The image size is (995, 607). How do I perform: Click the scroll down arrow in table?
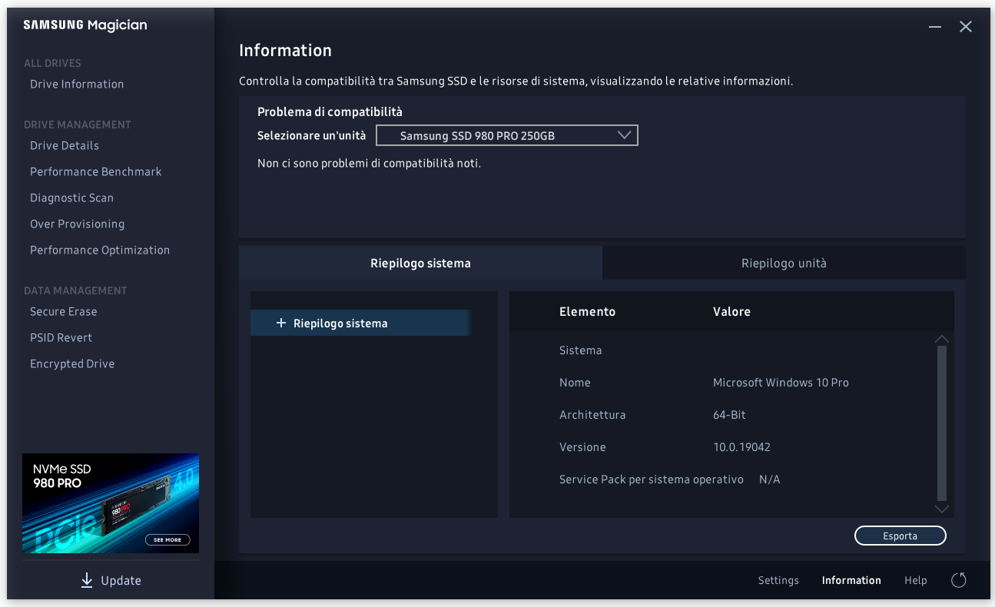pyautogui.click(x=941, y=509)
